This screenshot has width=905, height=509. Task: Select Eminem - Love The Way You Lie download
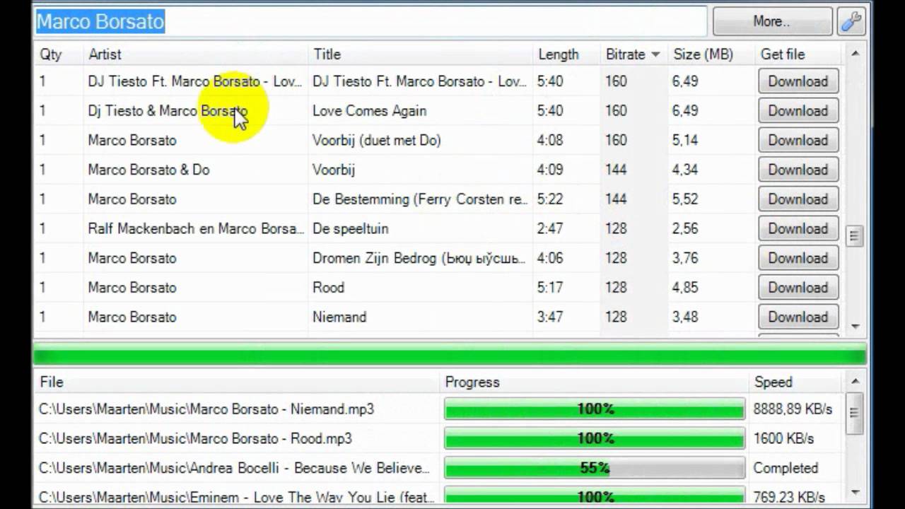tap(237, 498)
